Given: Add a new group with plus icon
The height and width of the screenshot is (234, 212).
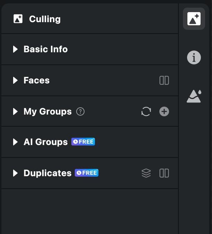Looking at the screenshot, I should [164, 111].
